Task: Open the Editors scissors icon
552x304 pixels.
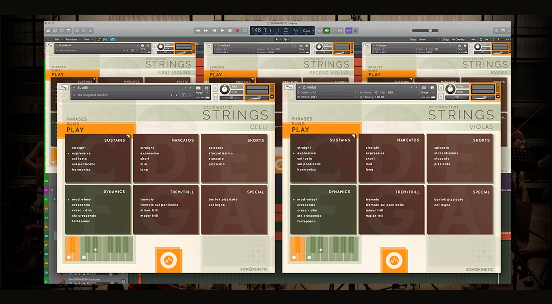Action: coord(90,31)
